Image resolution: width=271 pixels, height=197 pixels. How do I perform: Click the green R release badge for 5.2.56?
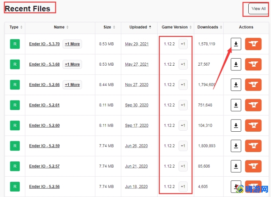pyautogui.click(x=15, y=187)
